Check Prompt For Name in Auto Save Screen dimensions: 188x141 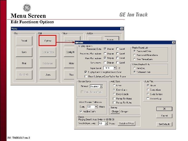coord(114,98)
